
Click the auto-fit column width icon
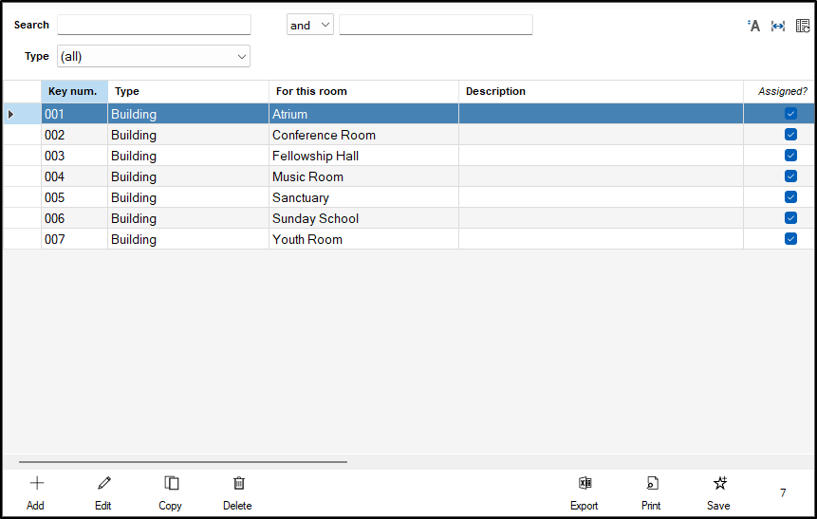tap(778, 26)
